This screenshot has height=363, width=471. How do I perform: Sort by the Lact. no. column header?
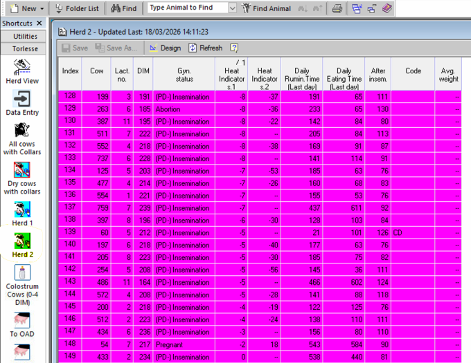(122, 74)
